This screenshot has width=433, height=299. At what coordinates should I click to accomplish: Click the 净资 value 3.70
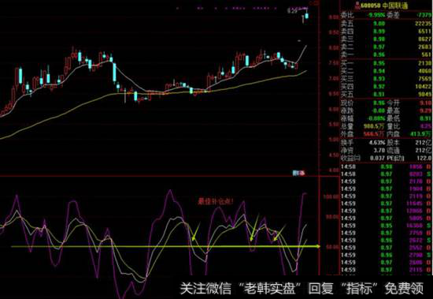[x=379, y=151]
